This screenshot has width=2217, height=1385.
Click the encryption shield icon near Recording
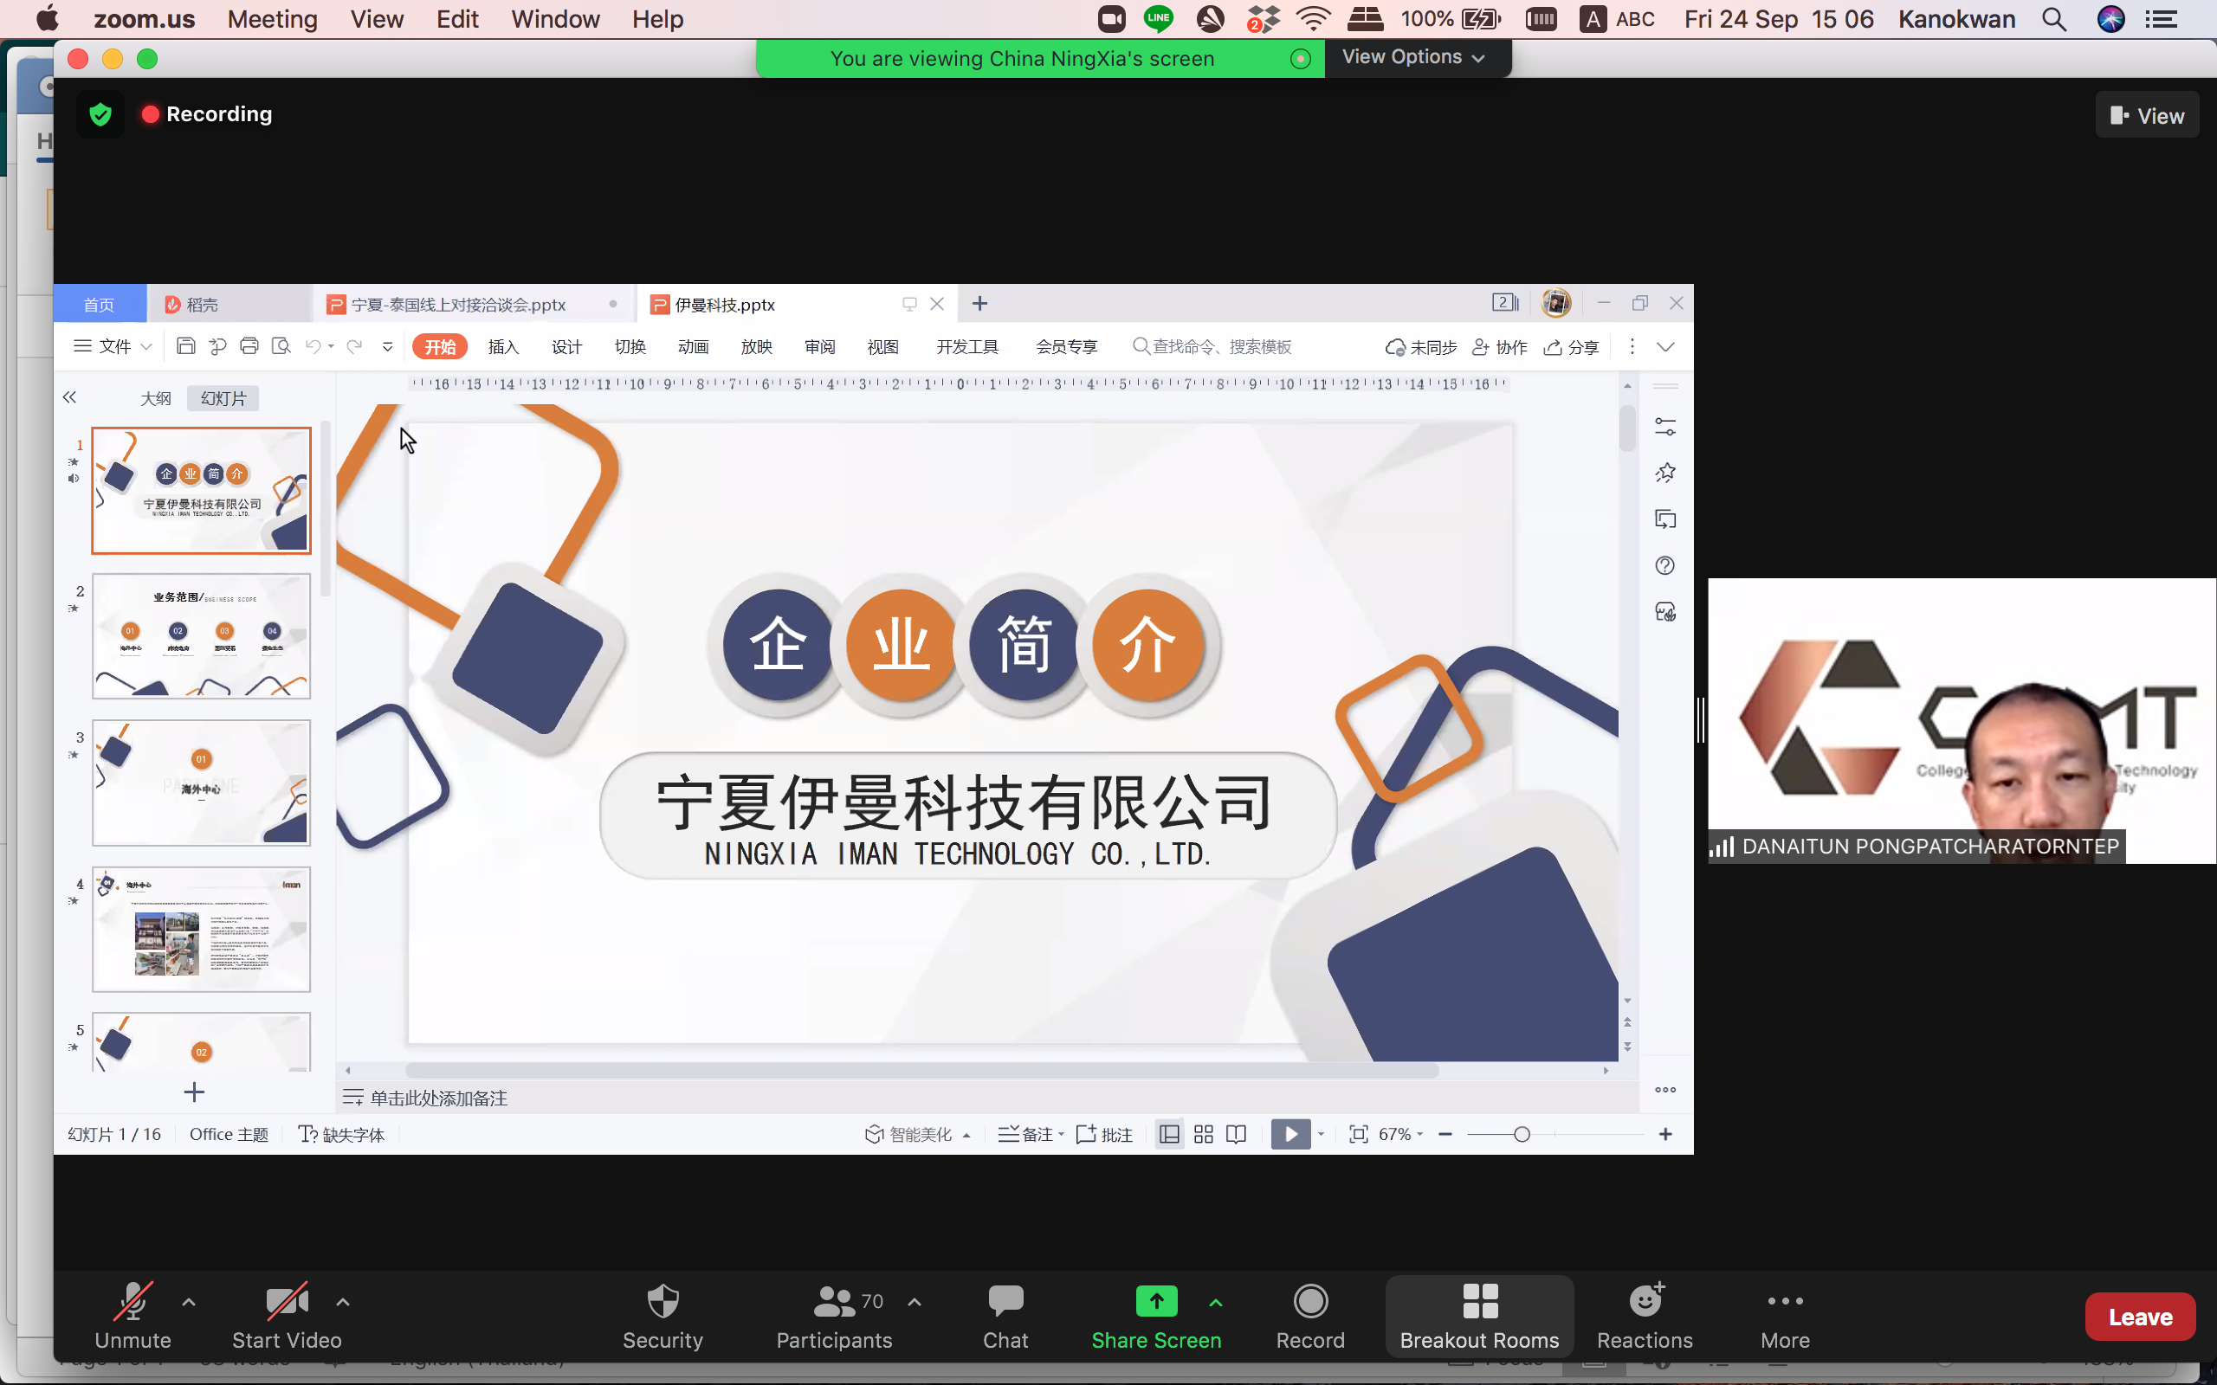[100, 114]
